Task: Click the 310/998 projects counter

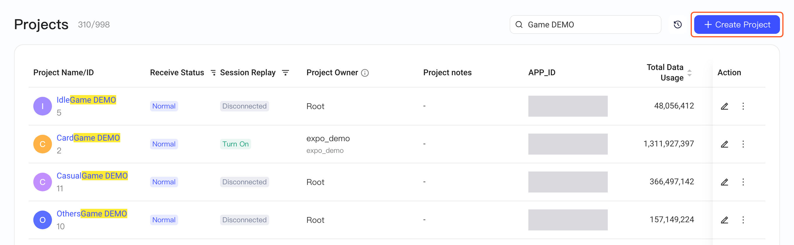Action: pyautogui.click(x=94, y=24)
